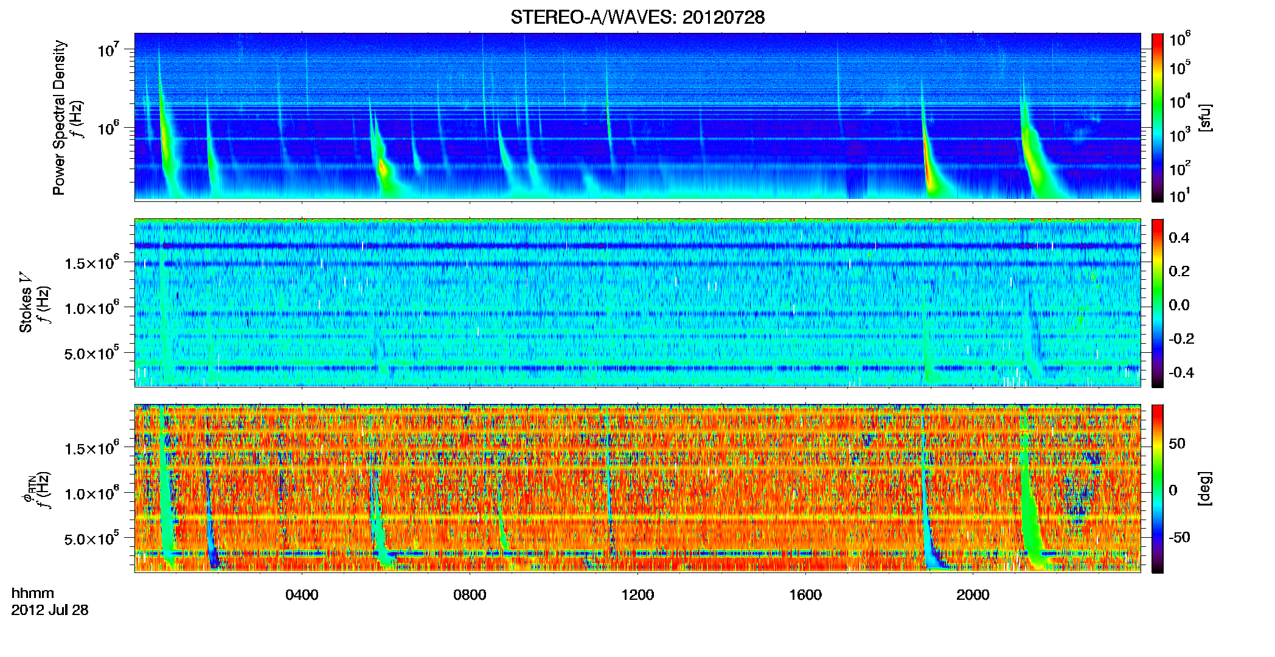Click the 1.0×10^6 tick on φRTN panel

click(x=92, y=493)
